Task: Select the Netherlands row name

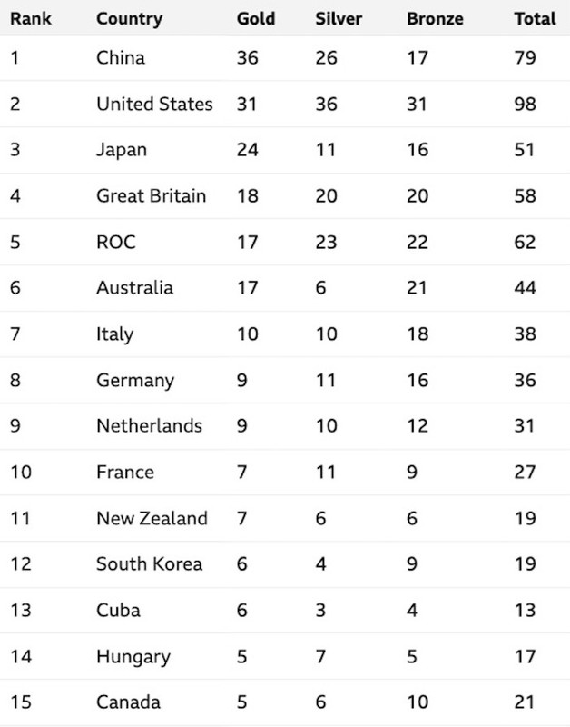Action: 149,425
